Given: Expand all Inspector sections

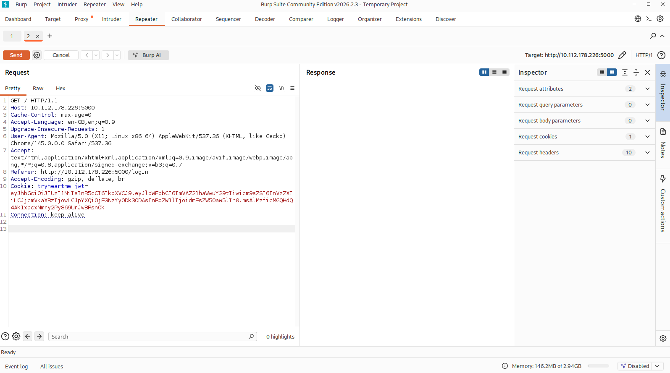Looking at the screenshot, I should click(x=625, y=72).
